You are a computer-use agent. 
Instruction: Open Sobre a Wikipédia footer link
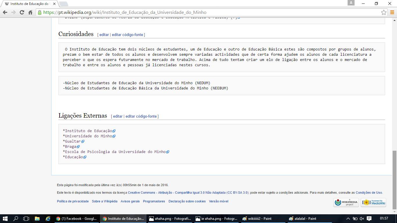point(105,201)
